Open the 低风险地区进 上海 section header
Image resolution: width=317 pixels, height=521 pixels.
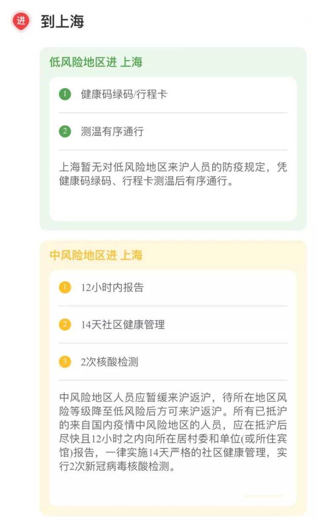coord(96,63)
